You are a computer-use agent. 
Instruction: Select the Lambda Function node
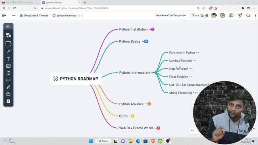point(180,61)
